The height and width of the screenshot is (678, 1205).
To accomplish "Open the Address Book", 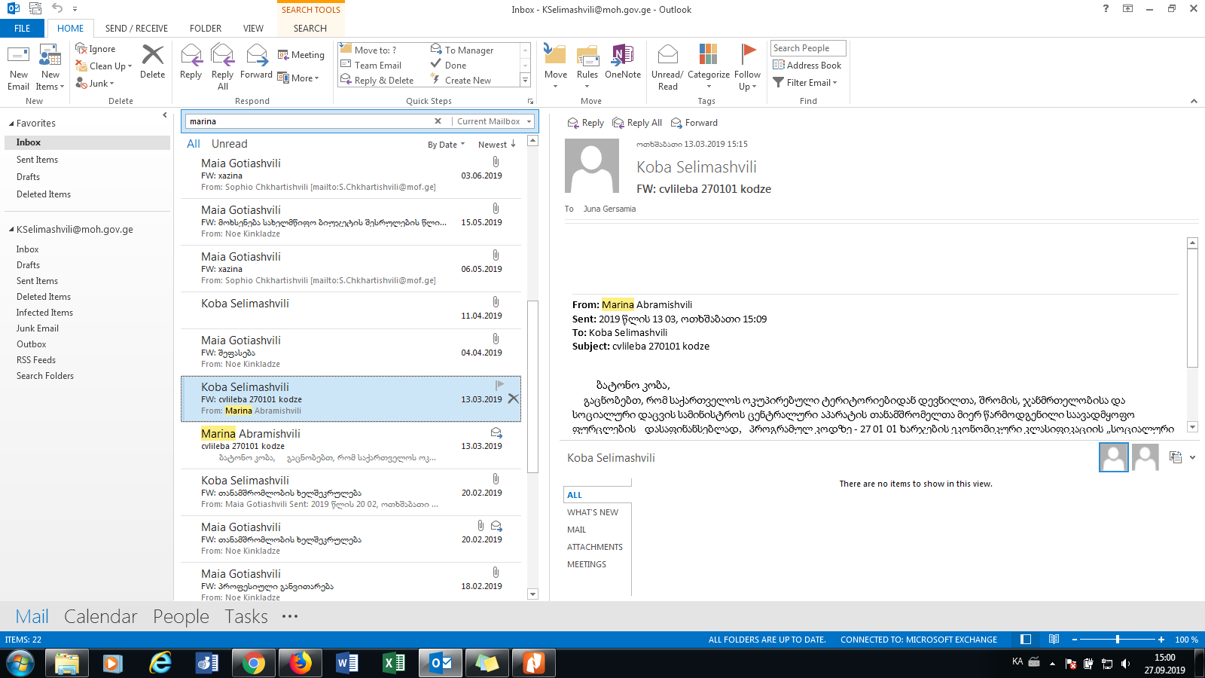I will tap(807, 66).
